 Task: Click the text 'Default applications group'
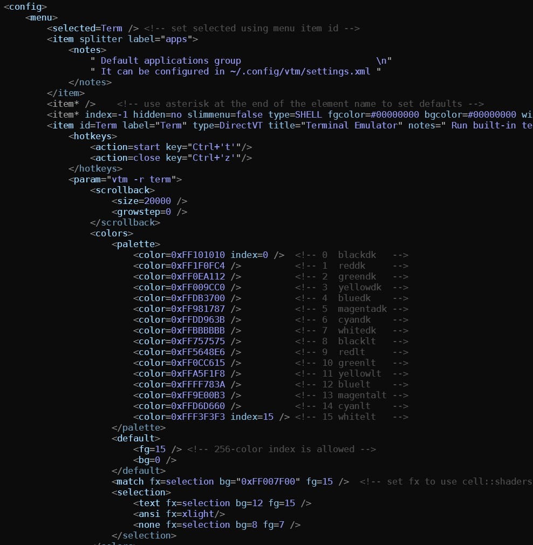pyautogui.click(x=171, y=60)
